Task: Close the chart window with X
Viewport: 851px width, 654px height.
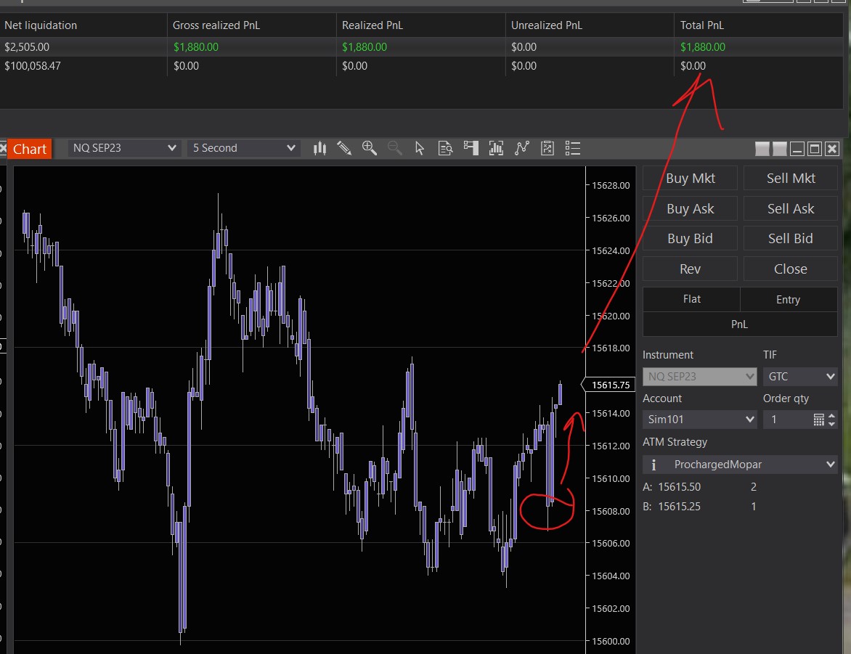Action: coord(832,149)
